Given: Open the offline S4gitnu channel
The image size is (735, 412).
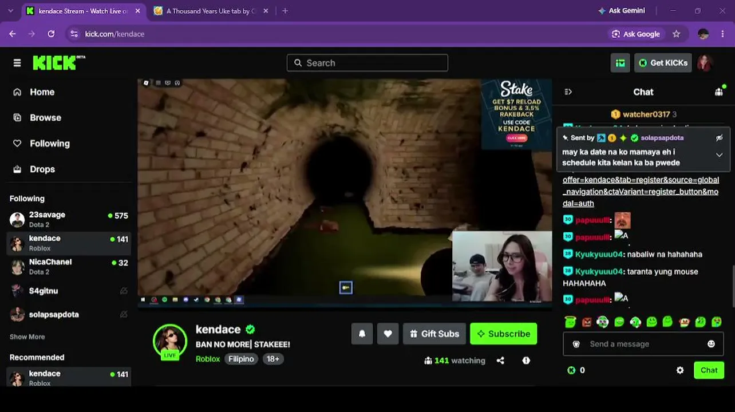Looking at the screenshot, I should 69,291.
